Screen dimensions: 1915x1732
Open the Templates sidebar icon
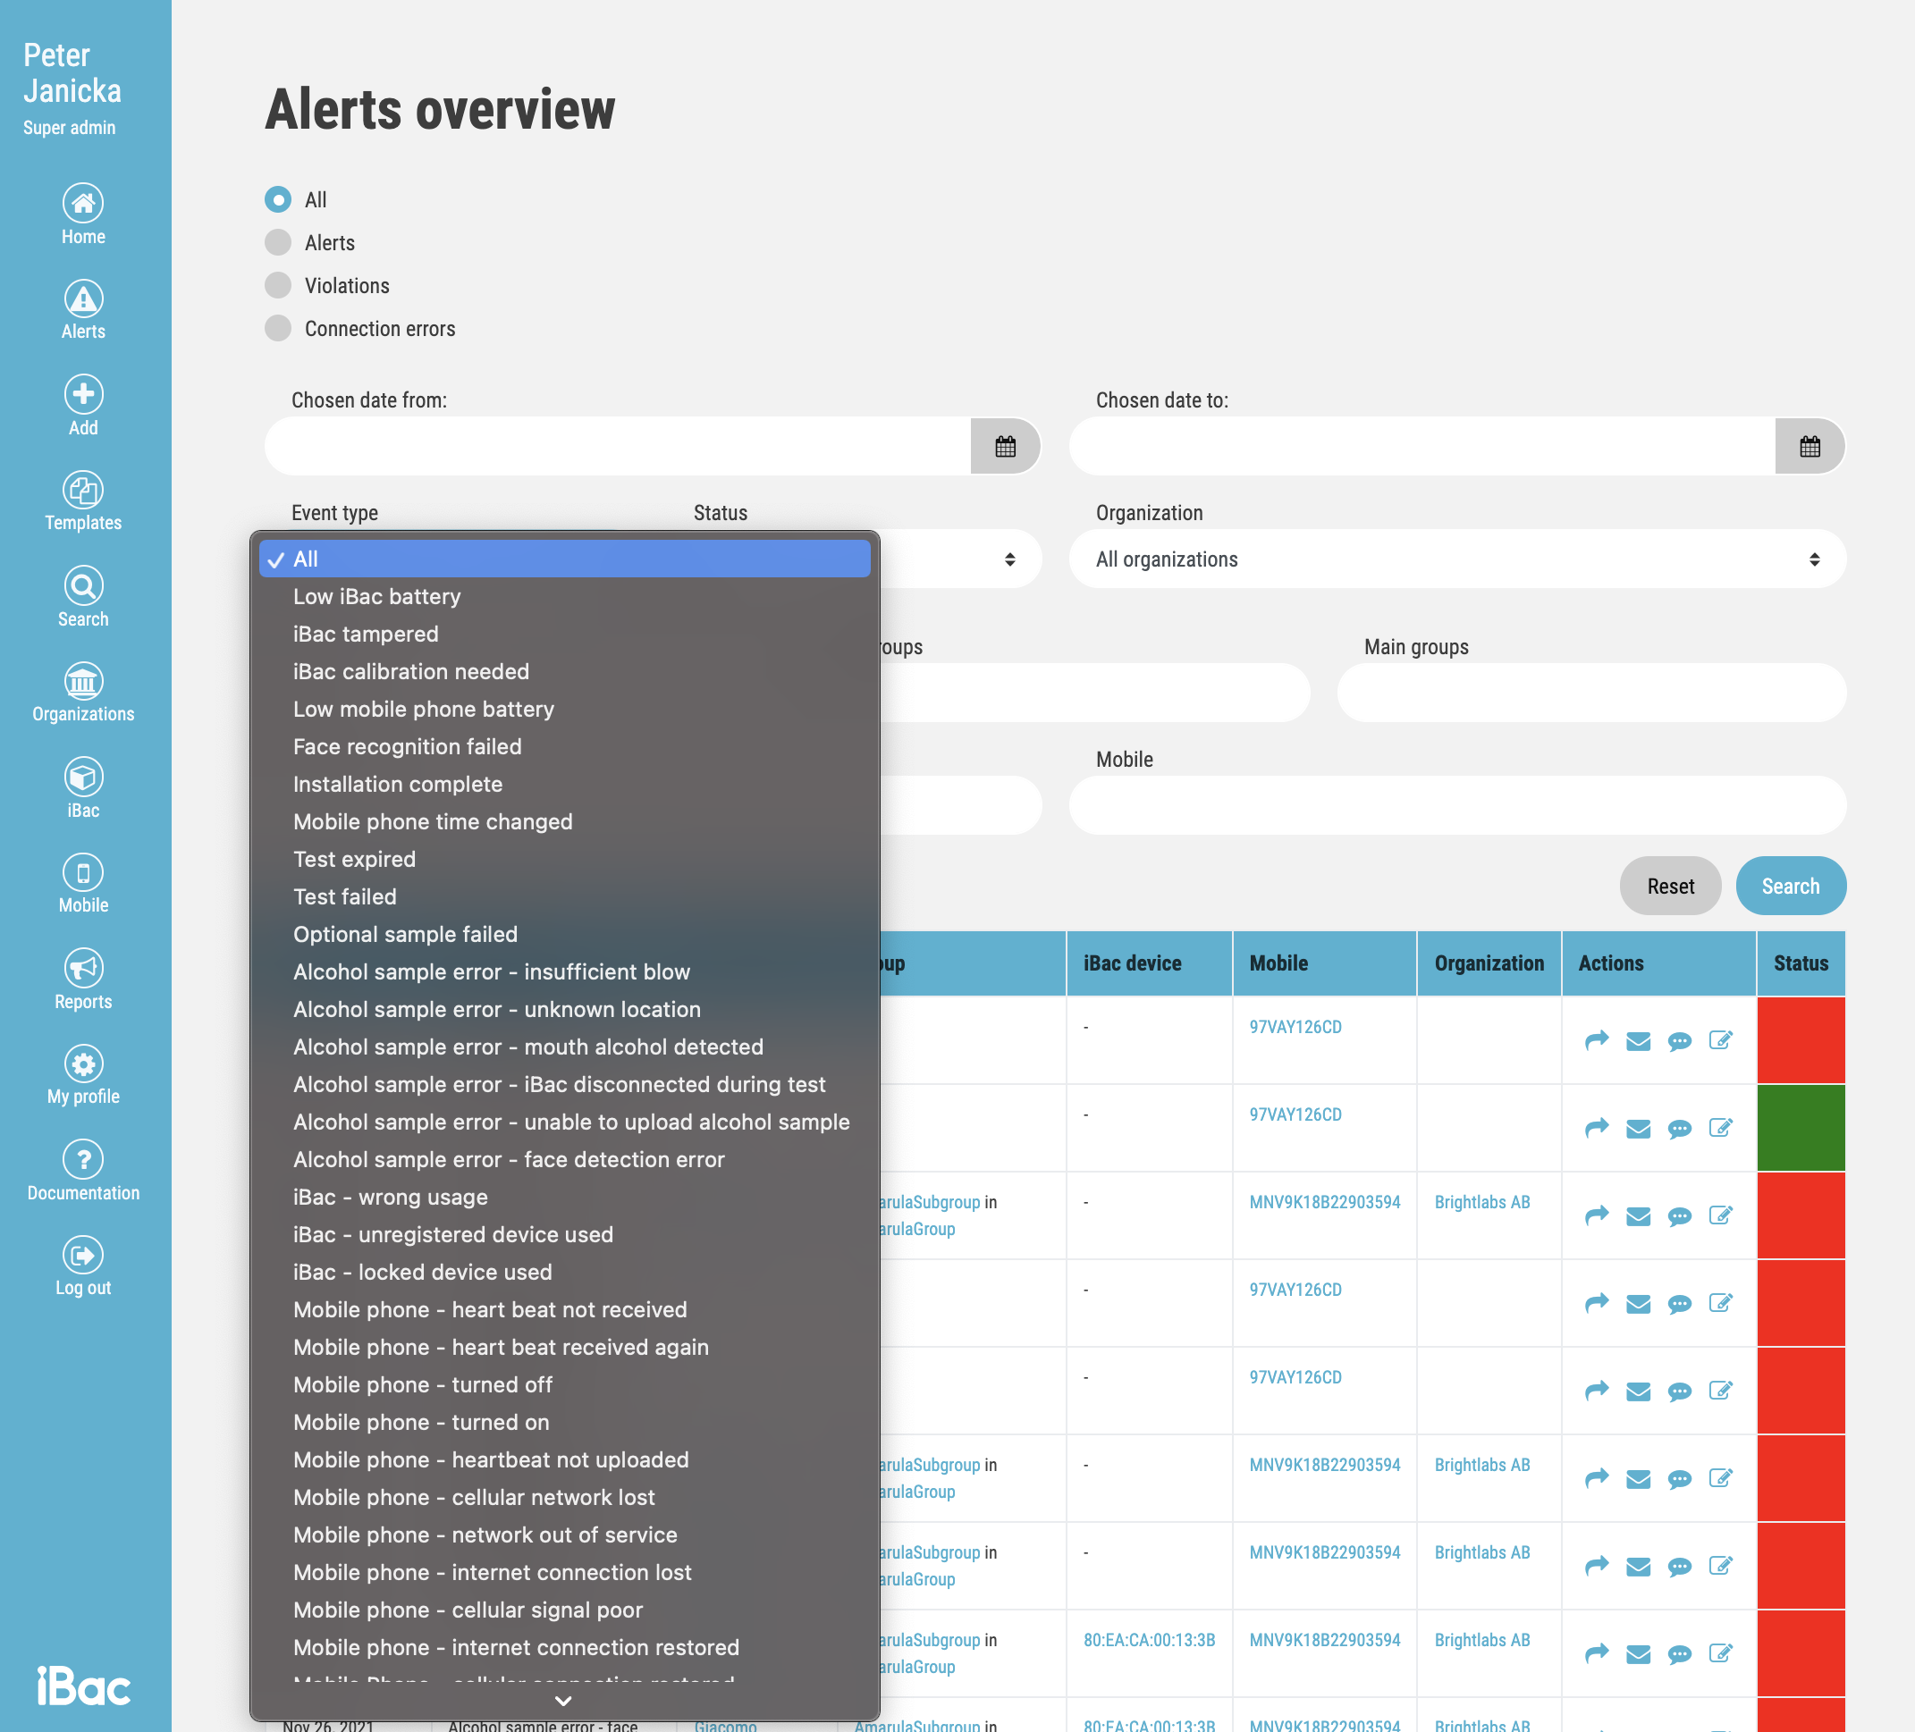tap(82, 490)
